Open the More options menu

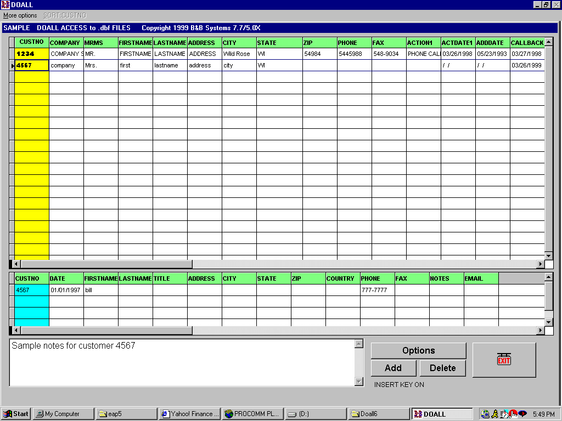[20, 15]
